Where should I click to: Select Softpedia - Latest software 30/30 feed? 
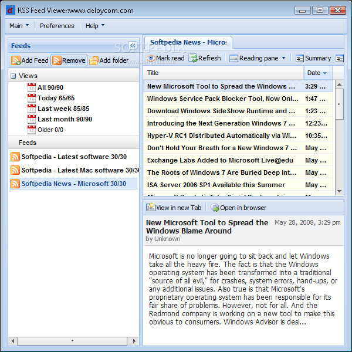(74, 157)
